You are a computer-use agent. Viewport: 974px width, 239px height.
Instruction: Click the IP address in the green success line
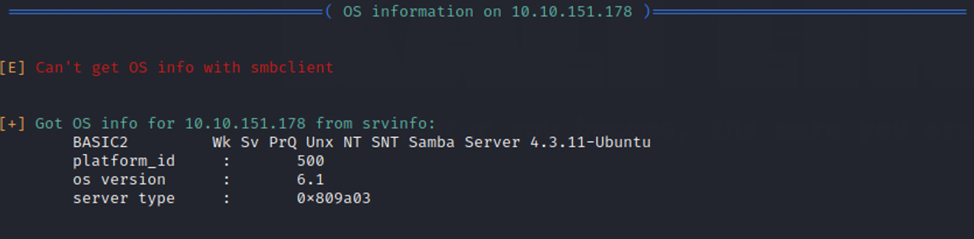(245, 124)
